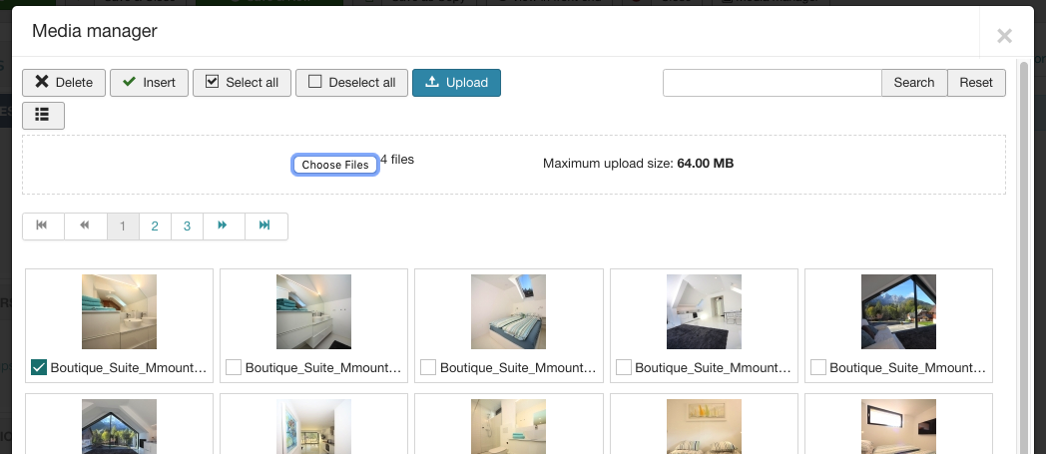Jump to the last page of media
The image size is (1046, 454).
pos(265,227)
